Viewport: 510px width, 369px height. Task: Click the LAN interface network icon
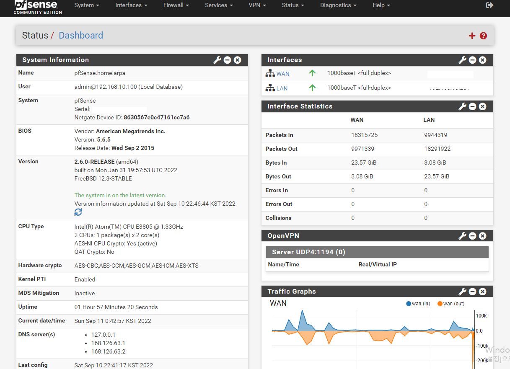click(270, 88)
